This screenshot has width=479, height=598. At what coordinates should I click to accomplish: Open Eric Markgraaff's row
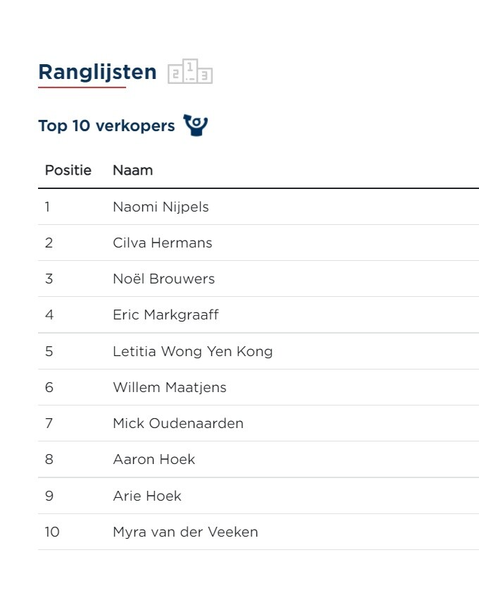pos(166,315)
